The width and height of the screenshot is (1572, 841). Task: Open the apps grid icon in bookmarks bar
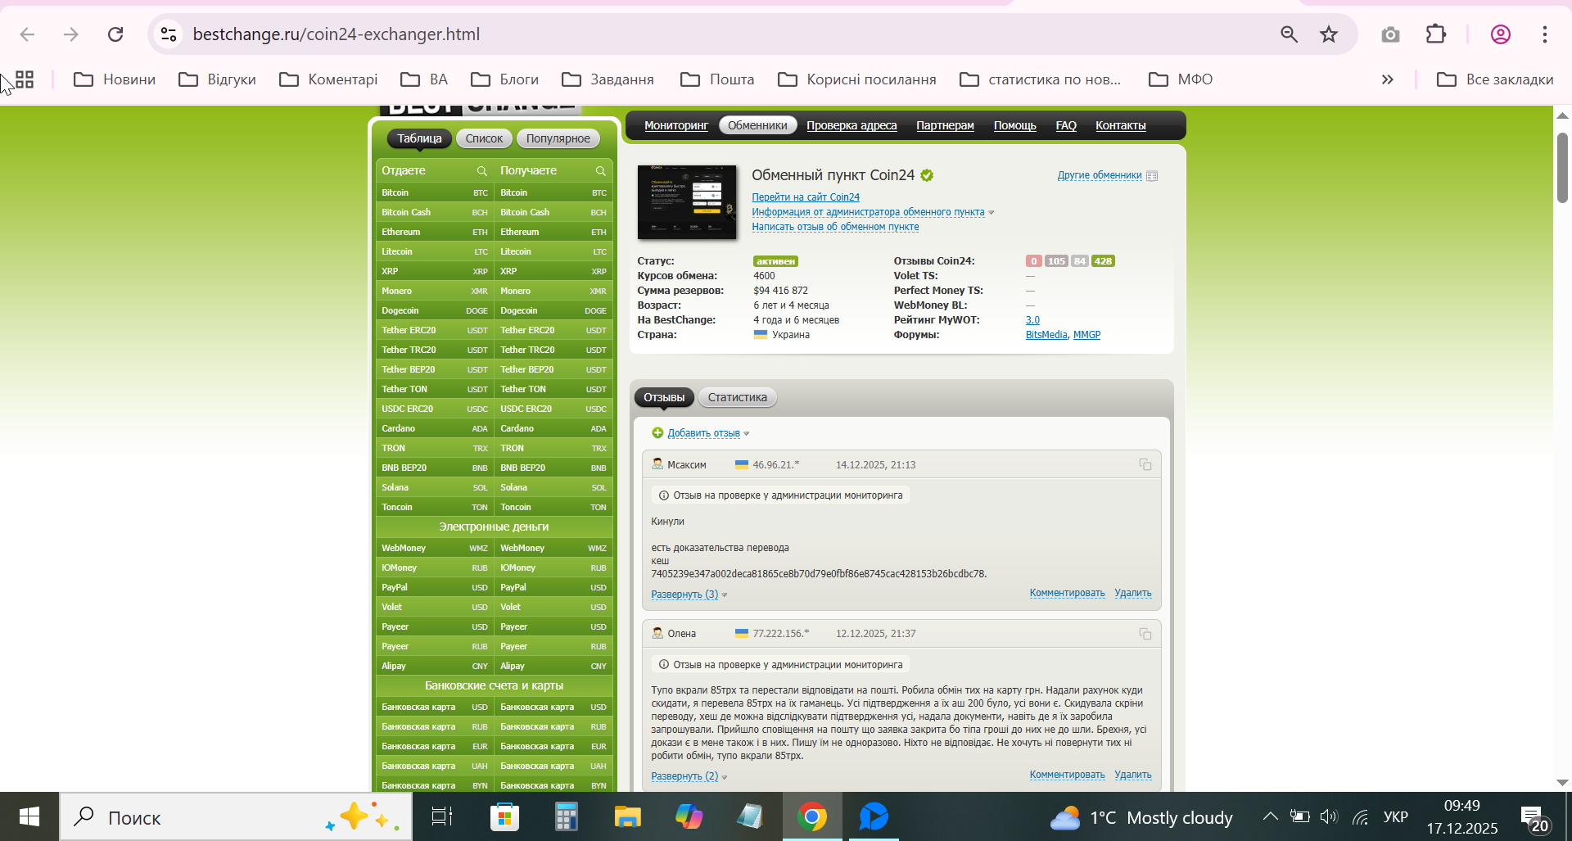(x=25, y=79)
